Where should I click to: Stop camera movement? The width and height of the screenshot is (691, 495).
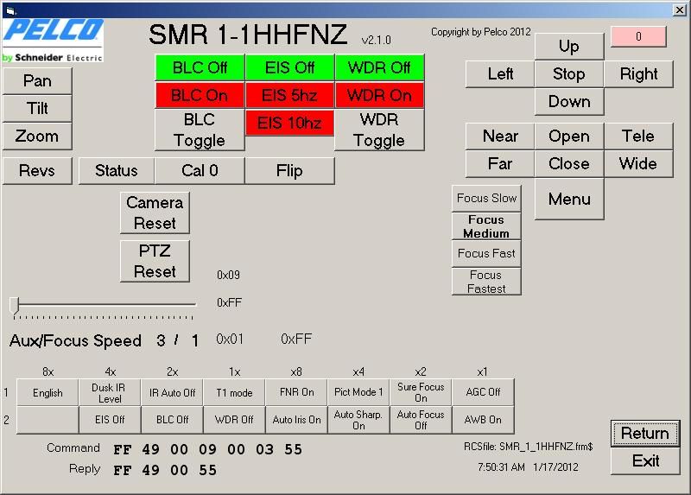(569, 73)
